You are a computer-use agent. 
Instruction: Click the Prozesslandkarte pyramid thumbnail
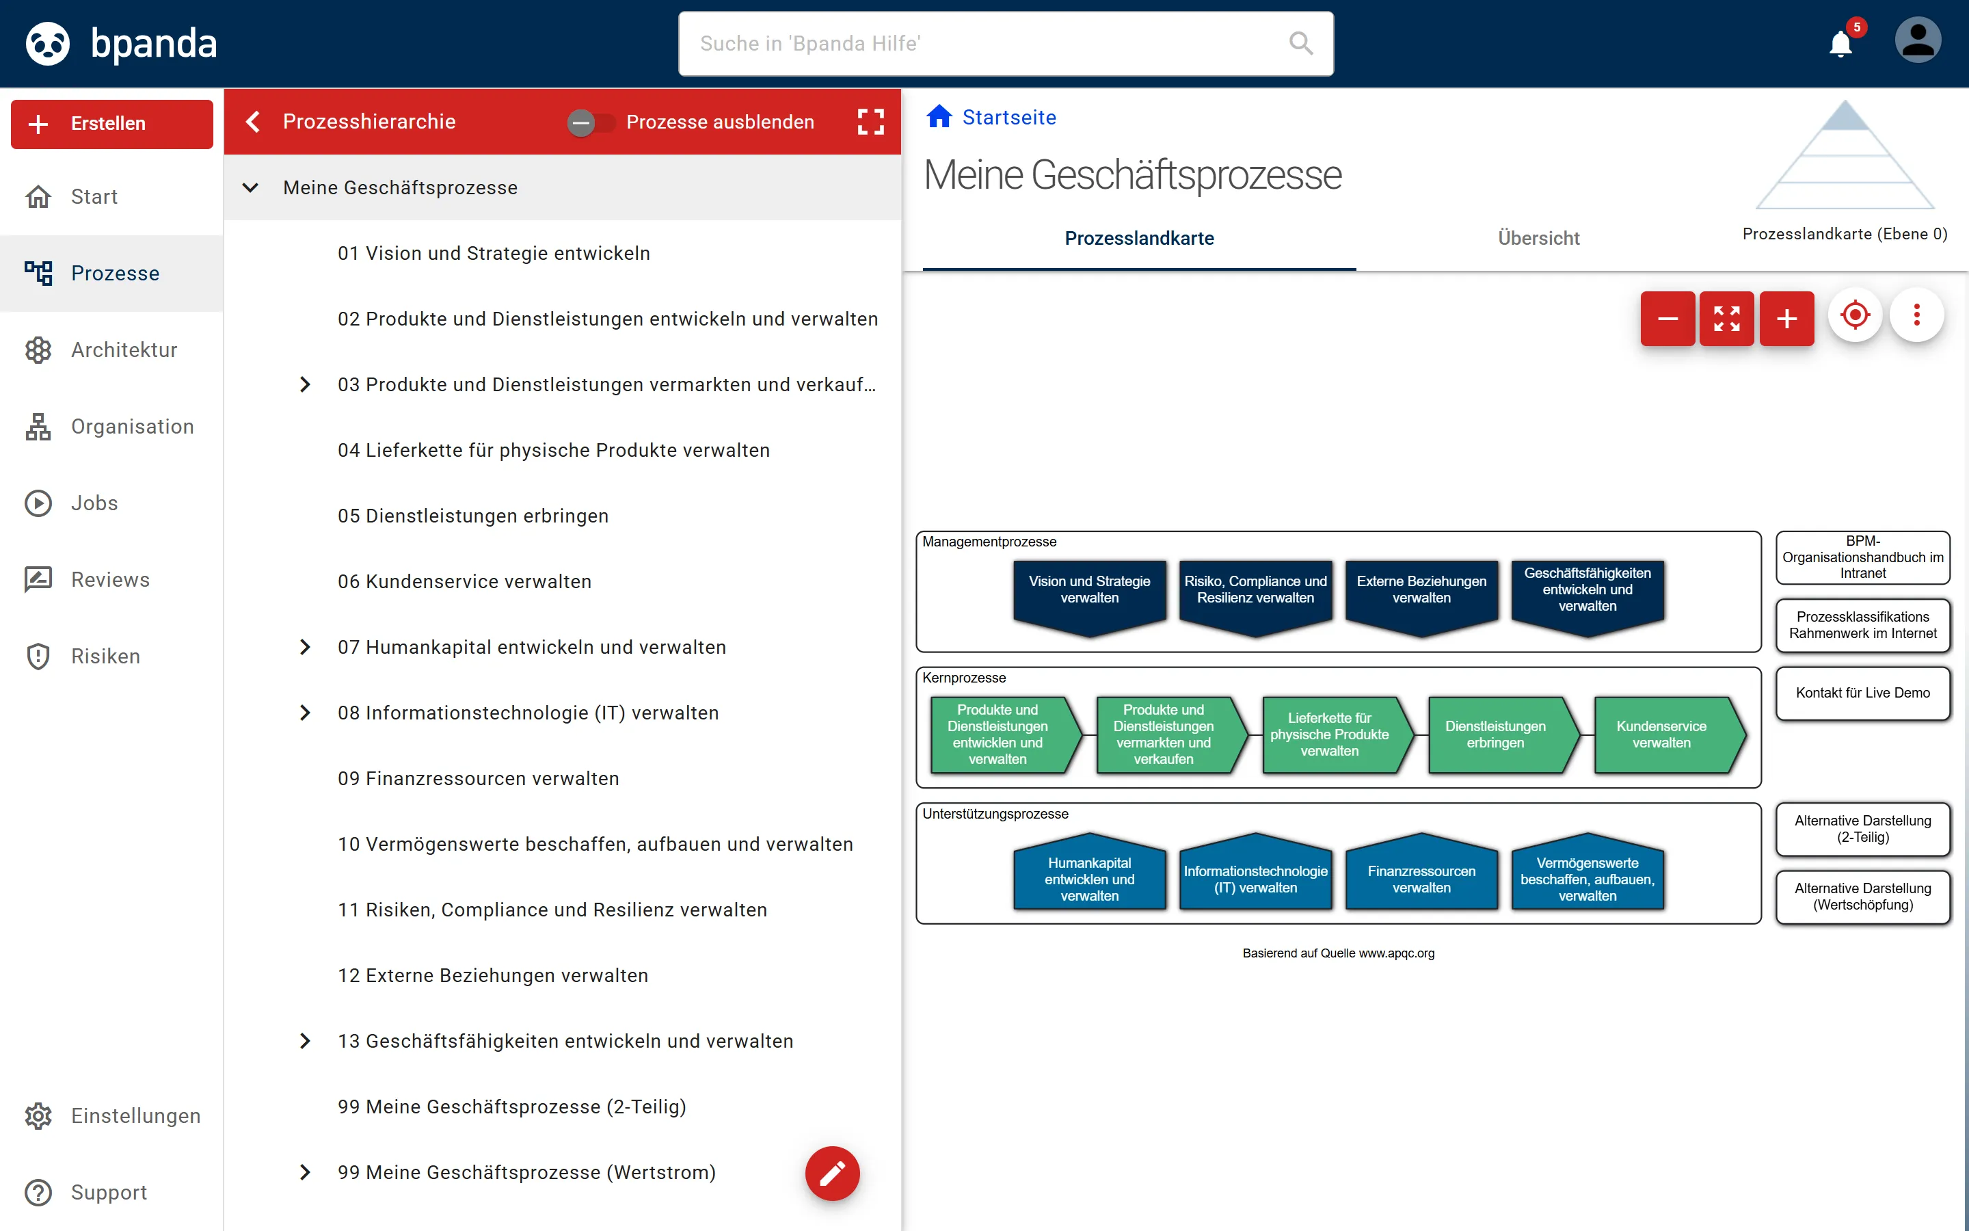point(1845,155)
